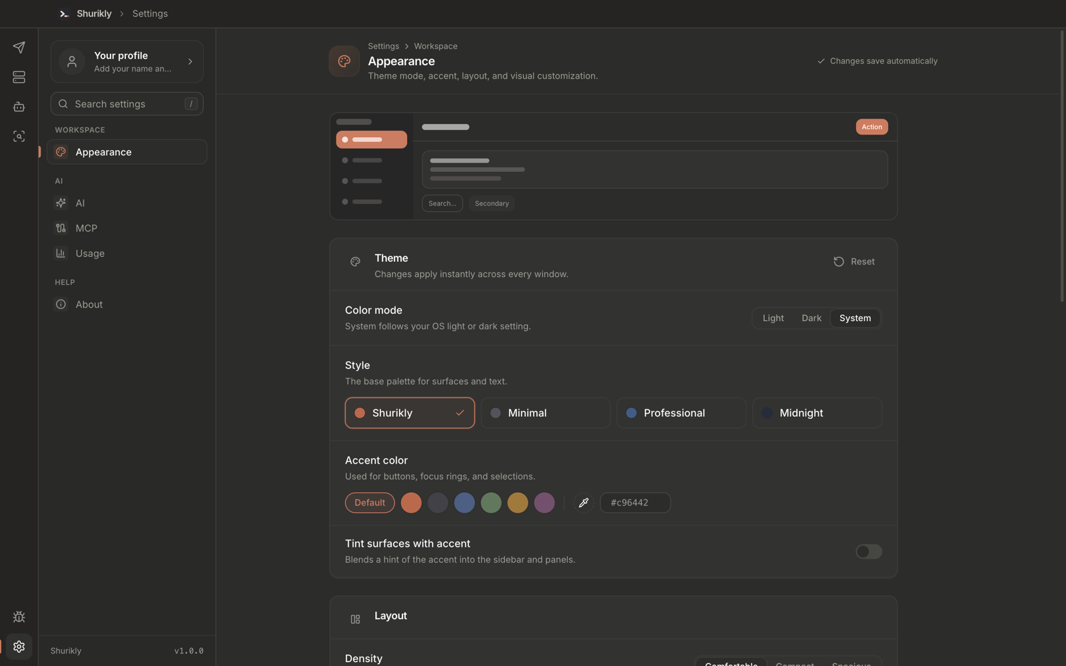1066x666 pixels.
Task: Click the About info icon
Action: click(x=61, y=304)
